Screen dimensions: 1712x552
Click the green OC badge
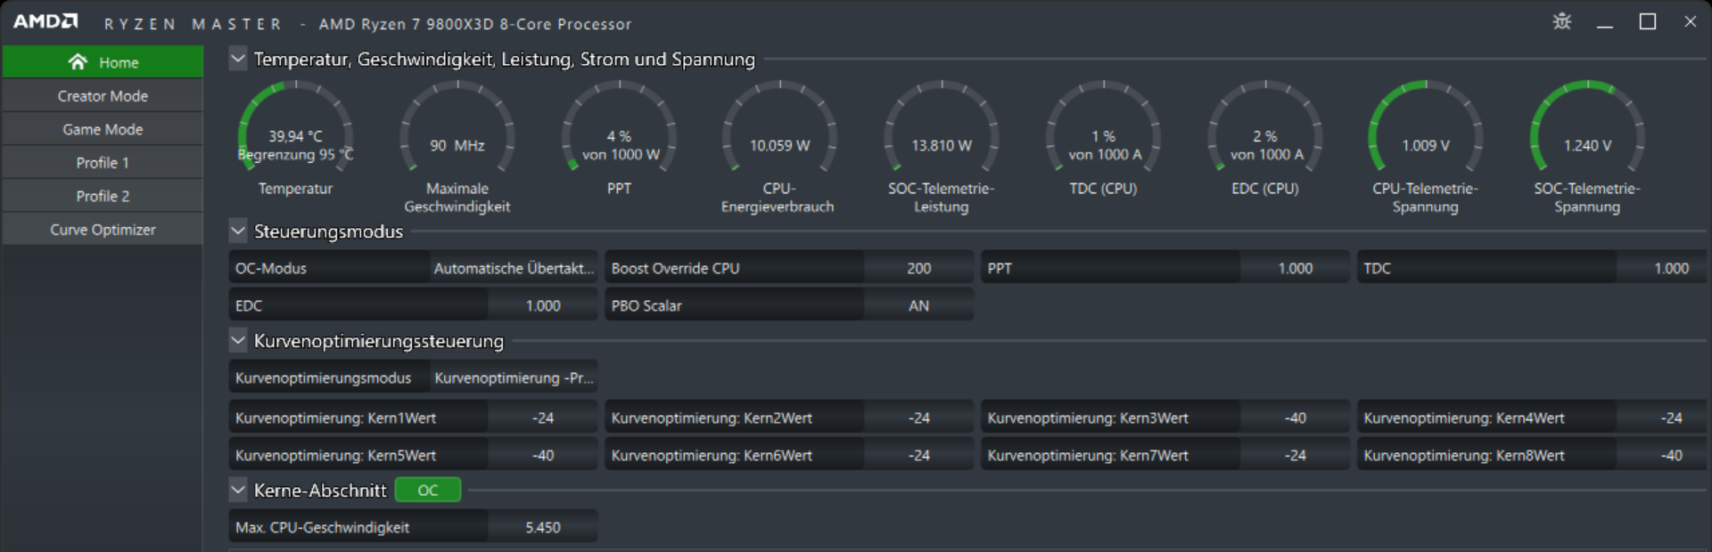coord(428,491)
